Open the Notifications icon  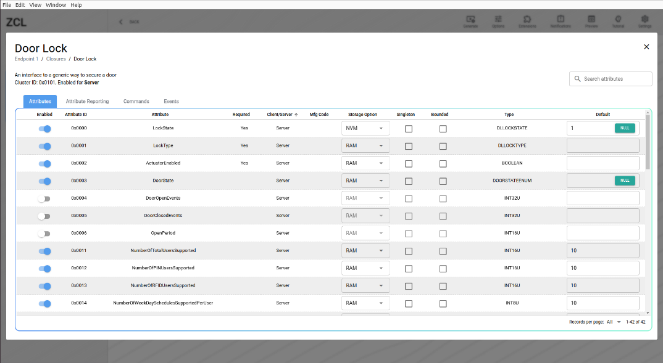(561, 20)
